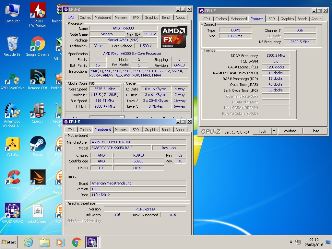This screenshot has height=249, width=332.
Task: Open Windows Explorer folder in the taskbar
Action: click(x=44, y=242)
